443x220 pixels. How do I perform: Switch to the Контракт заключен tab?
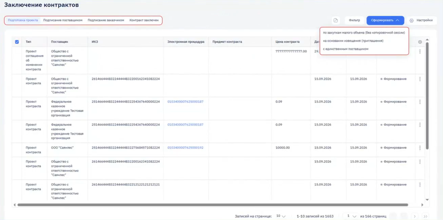(x=144, y=20)
